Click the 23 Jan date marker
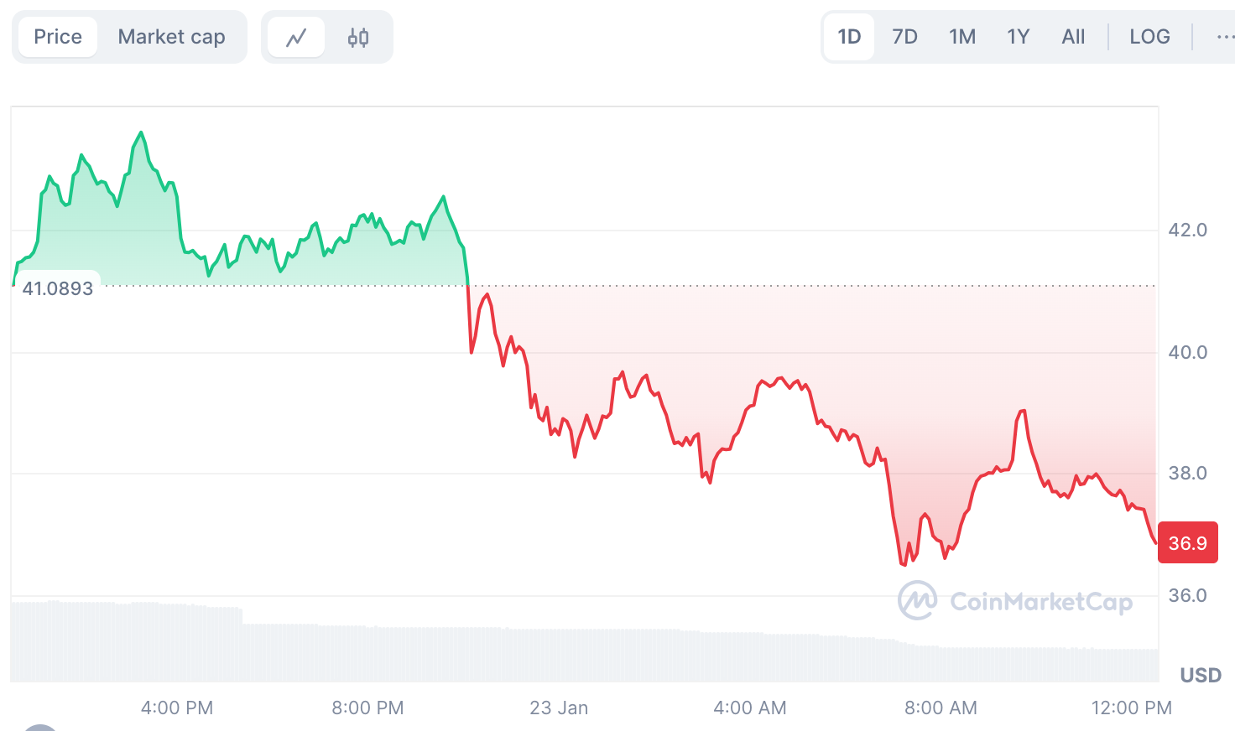 click(x=559, y=708)
